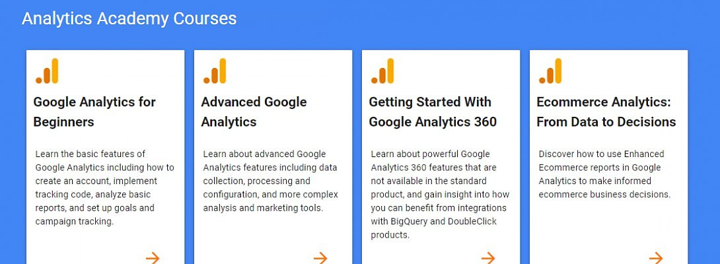Click the Ecommerce Analytics course logo icon

click(x=550, y=71)
